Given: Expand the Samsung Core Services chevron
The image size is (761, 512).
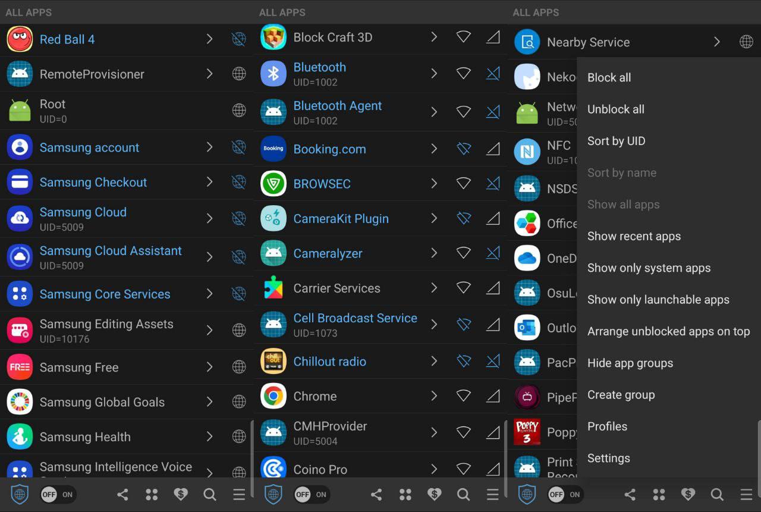Looking at the screenshot, I should coord(209,294).
